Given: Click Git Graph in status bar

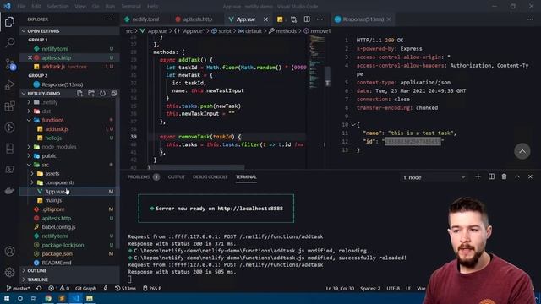Looking at the screenshot, I should point(85,289).
